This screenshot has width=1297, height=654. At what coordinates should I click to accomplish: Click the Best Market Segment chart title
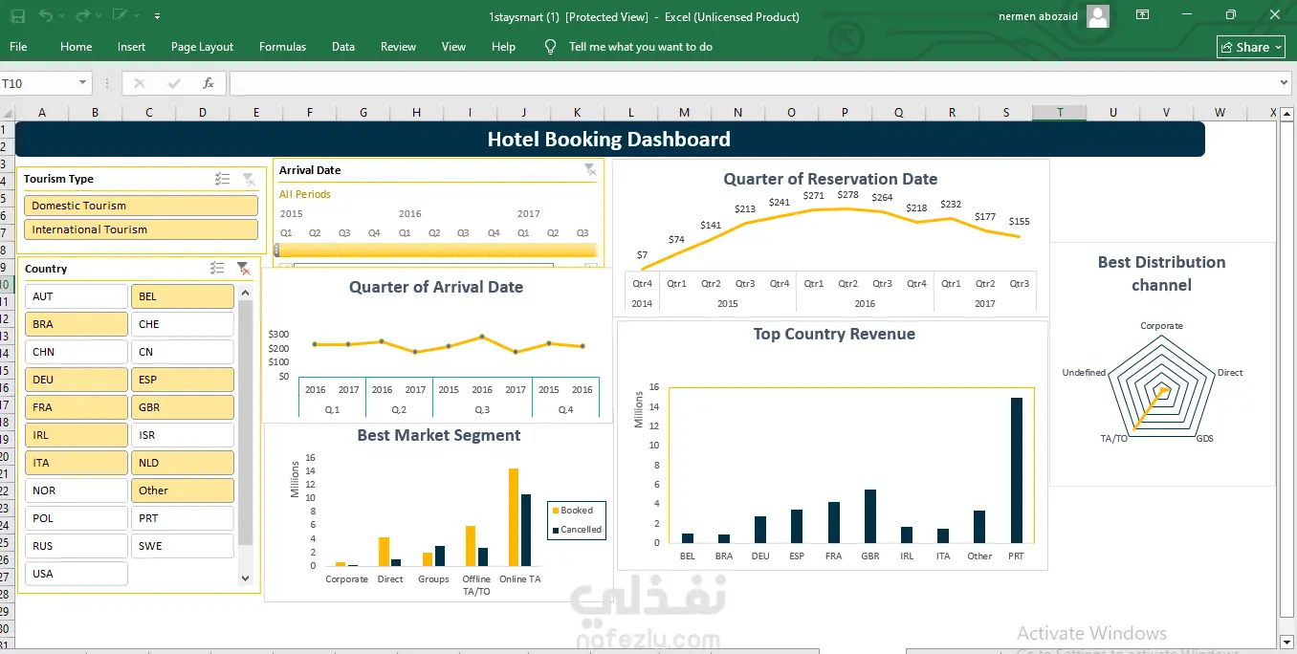[439, 435]
